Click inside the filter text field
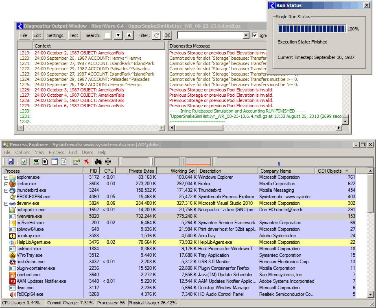The image size is (376, 308). 210,35
